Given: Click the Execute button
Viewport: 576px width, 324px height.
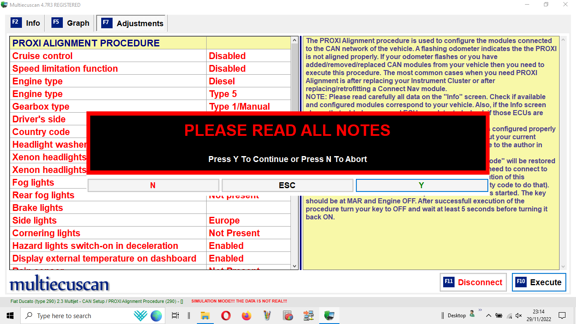Looking at the screenshot, I should click(x=539, y=282).
